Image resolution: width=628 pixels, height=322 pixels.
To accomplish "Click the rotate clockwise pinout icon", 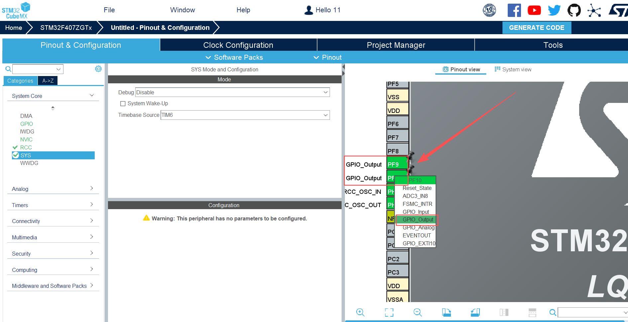I will [447, 312].
